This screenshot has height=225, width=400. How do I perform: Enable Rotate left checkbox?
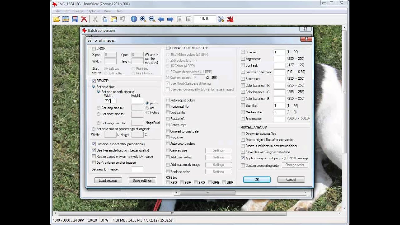coord(167,119)
